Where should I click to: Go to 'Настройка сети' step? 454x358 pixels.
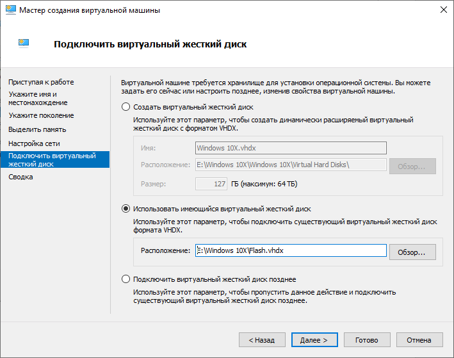(x=34, y=143)
